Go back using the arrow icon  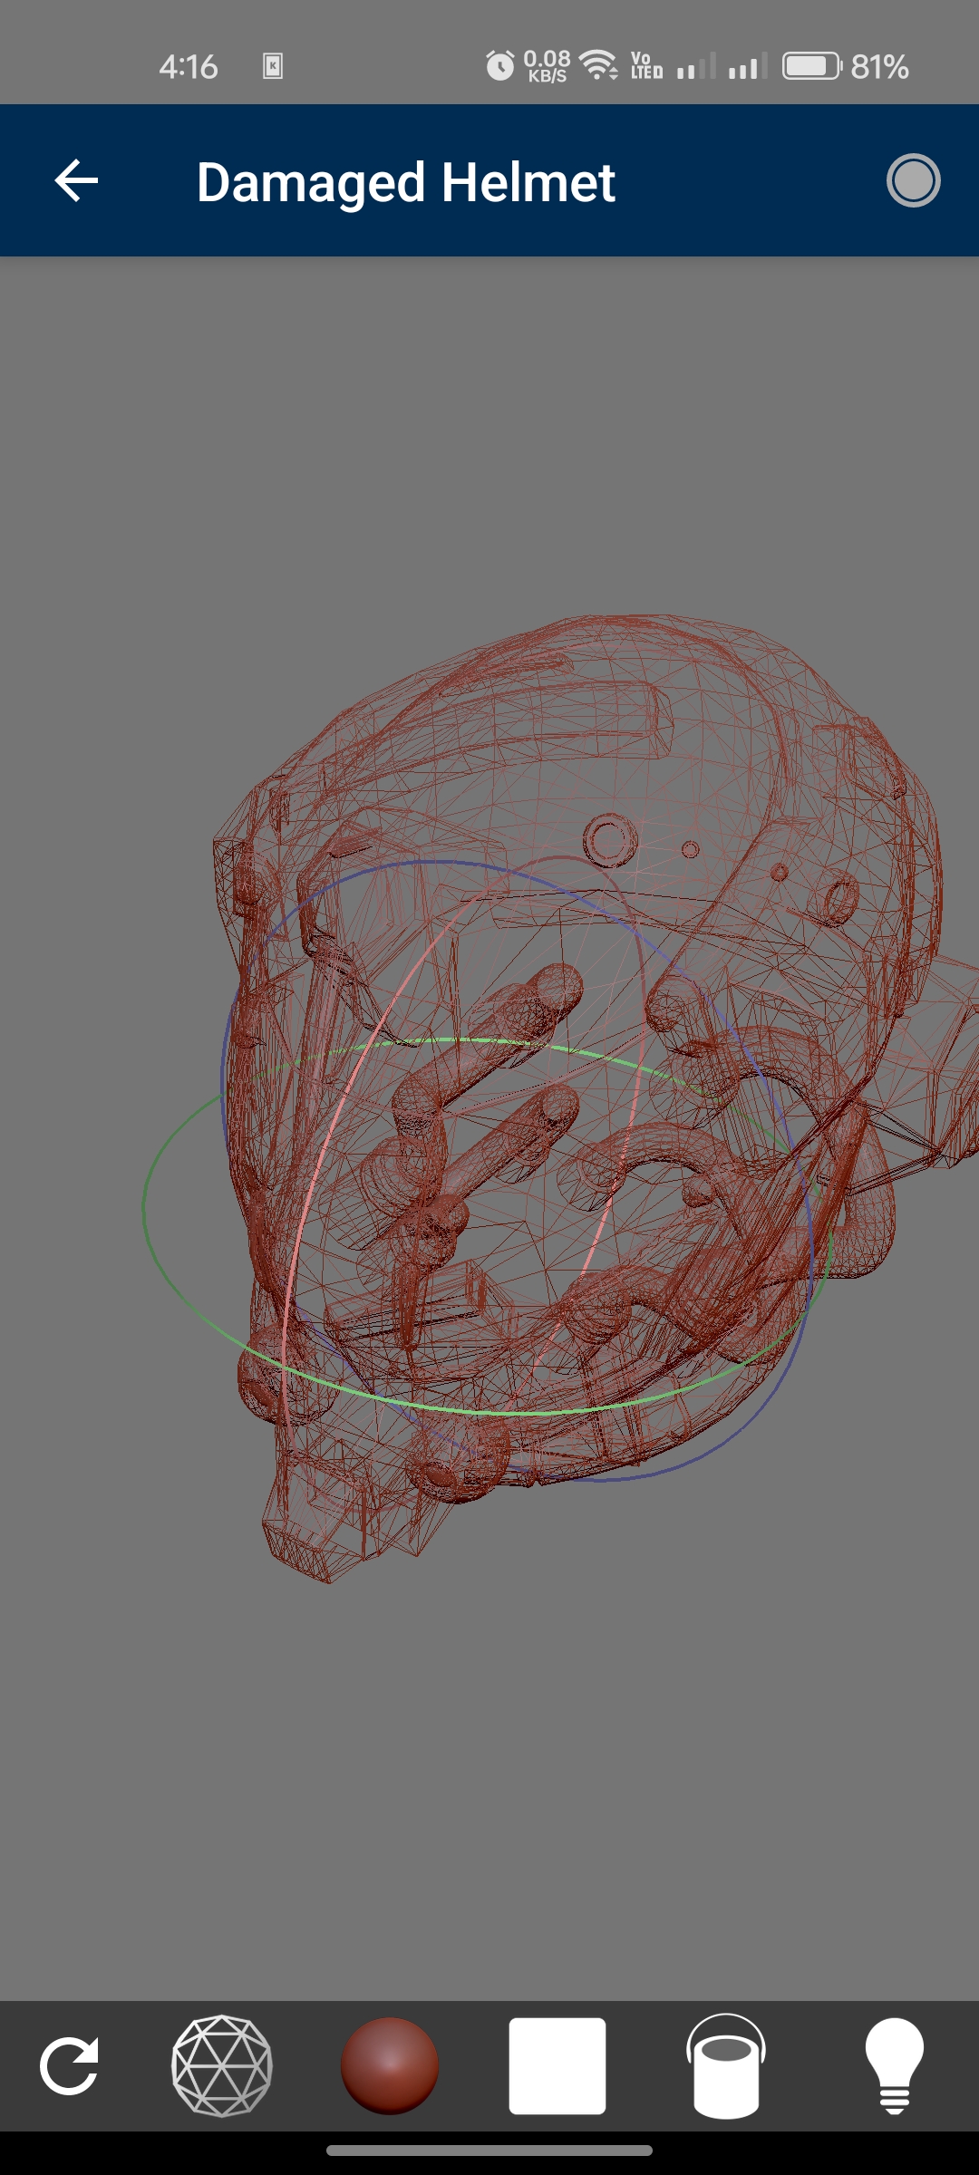(x=76, y=180)
